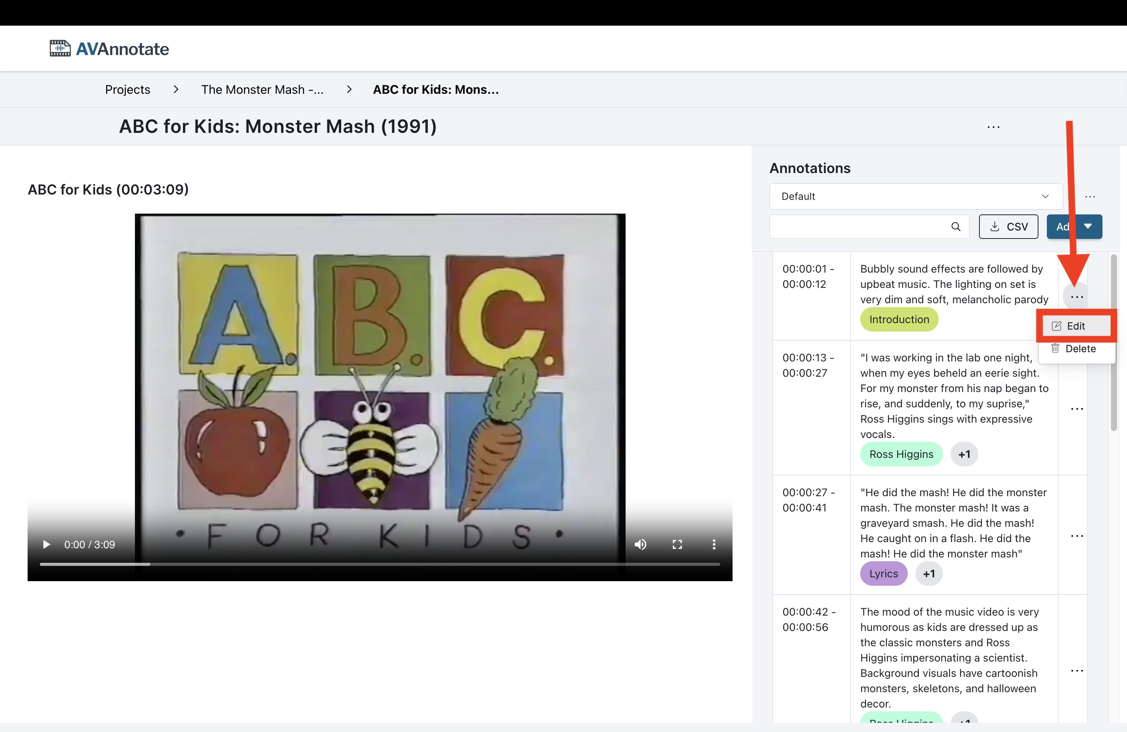Mute the video with speaker icon
This screenshot has height=732, width=1127.
[640, 544]
